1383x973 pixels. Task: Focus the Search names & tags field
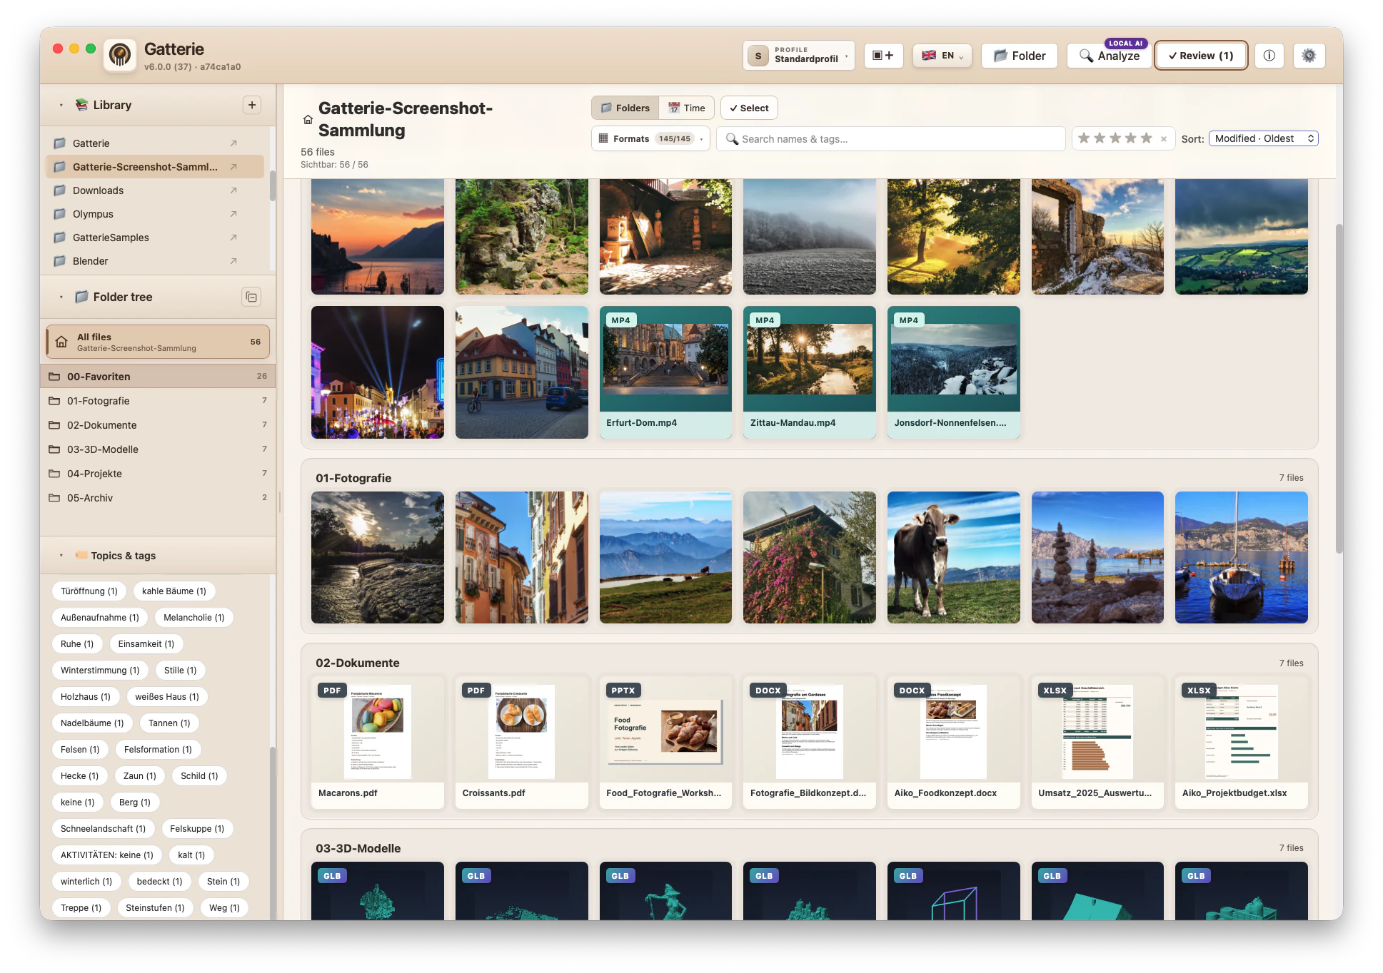pos(891,139)
